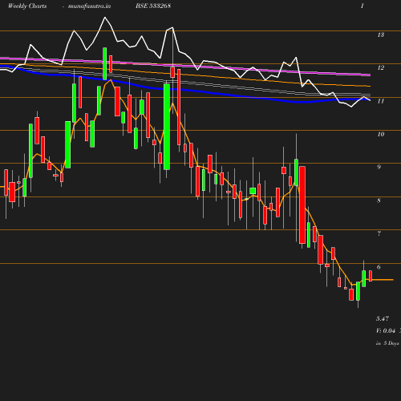Image resolution: width=401 pixels, height=401 pixels.
Task: Click the price axis label 6
Action: pyautogui.click(x=379, y=267)
